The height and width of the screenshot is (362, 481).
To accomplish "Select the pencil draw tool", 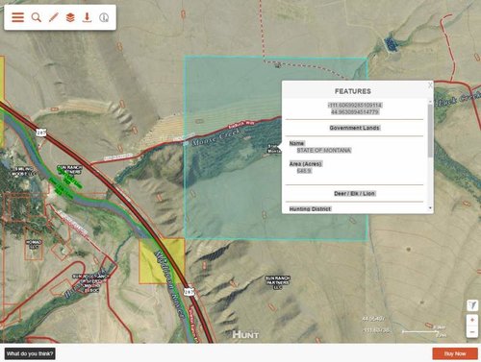I will (x=53, y=17).
